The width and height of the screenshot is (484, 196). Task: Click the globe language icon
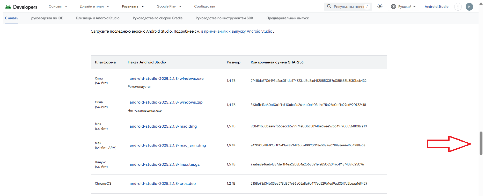click(x=393, y=6)
